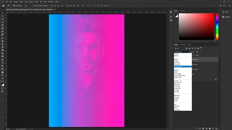This screenshot has height=130, width=232.
Task: Select the Horizontal Type tool
Action: 3,63
